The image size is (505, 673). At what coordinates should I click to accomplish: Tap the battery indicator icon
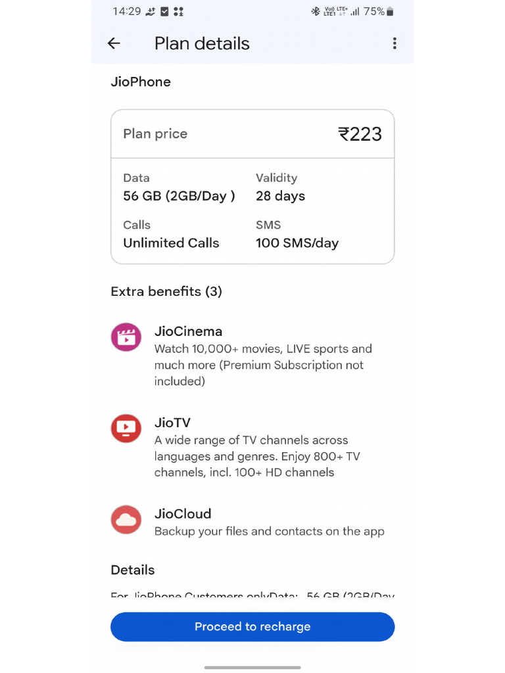(x=390, y=11)
